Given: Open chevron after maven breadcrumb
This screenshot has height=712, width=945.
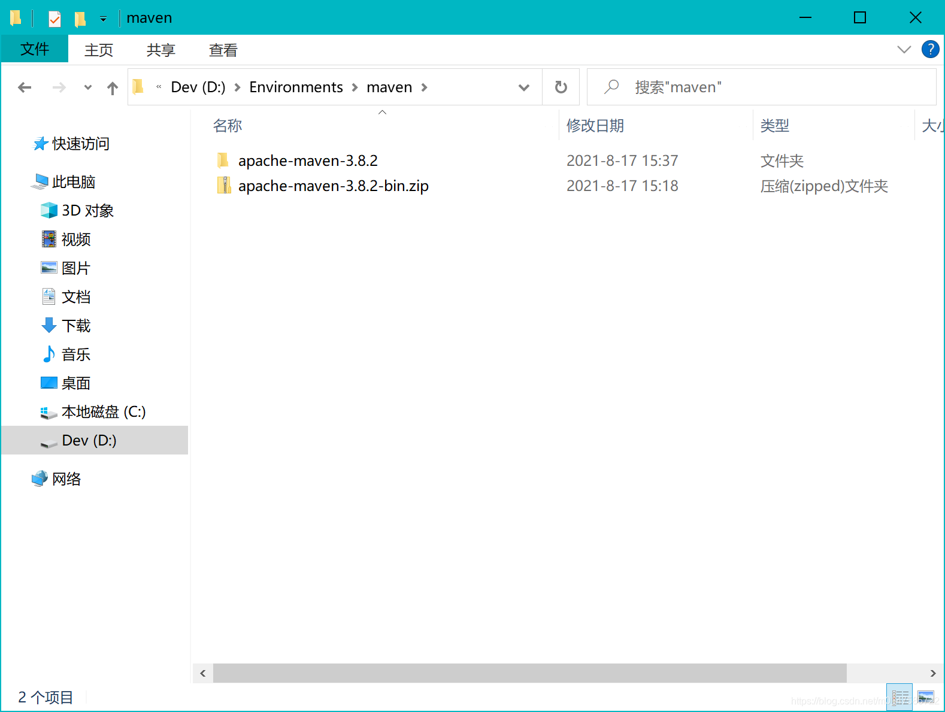Looking at the screenshot, I should click(424, 87).
